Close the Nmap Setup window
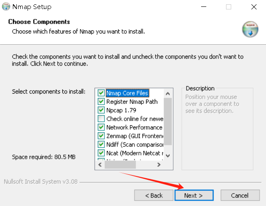266x206 pixels. pyautogui.click(x=254, y=7)
